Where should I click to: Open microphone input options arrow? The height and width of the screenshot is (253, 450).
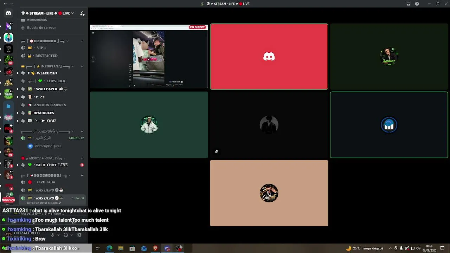[x=58, y=235]
